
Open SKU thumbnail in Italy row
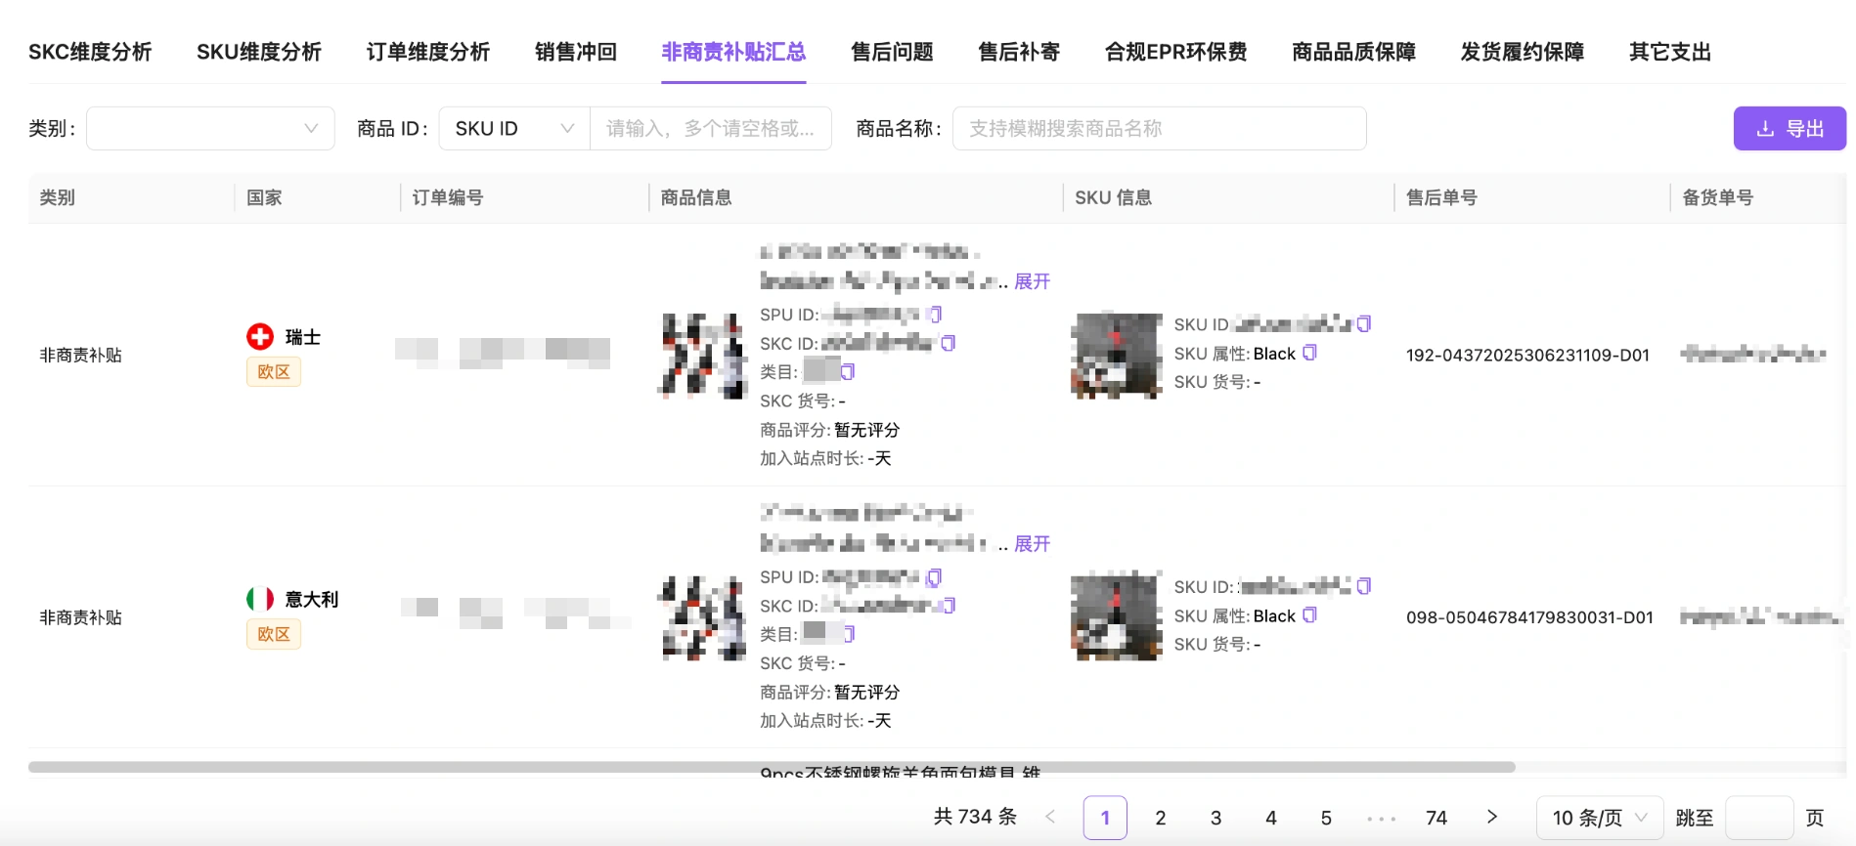click(x=1117, y=617)
